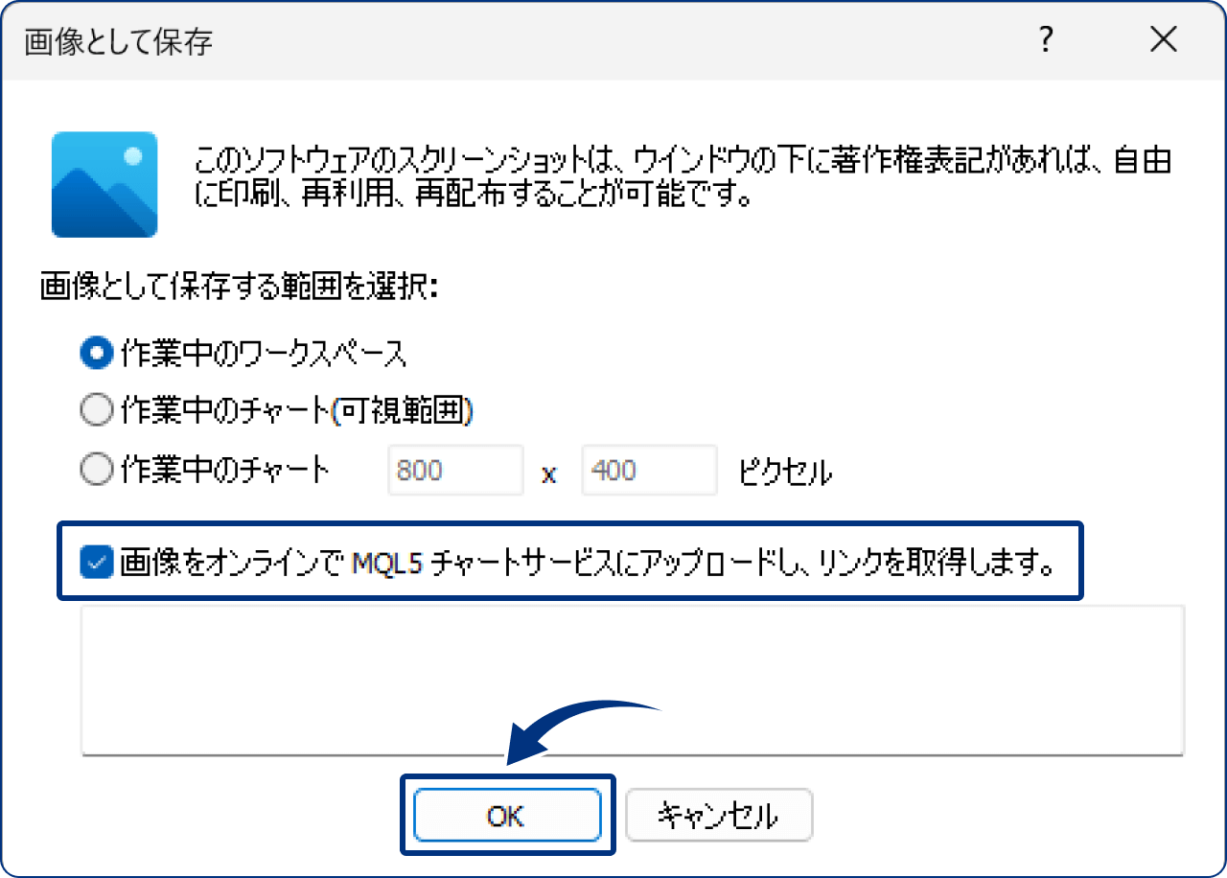The image size is (1227, 878).
Task: Click the width field showing 800
Action: (x=456, y=471)
